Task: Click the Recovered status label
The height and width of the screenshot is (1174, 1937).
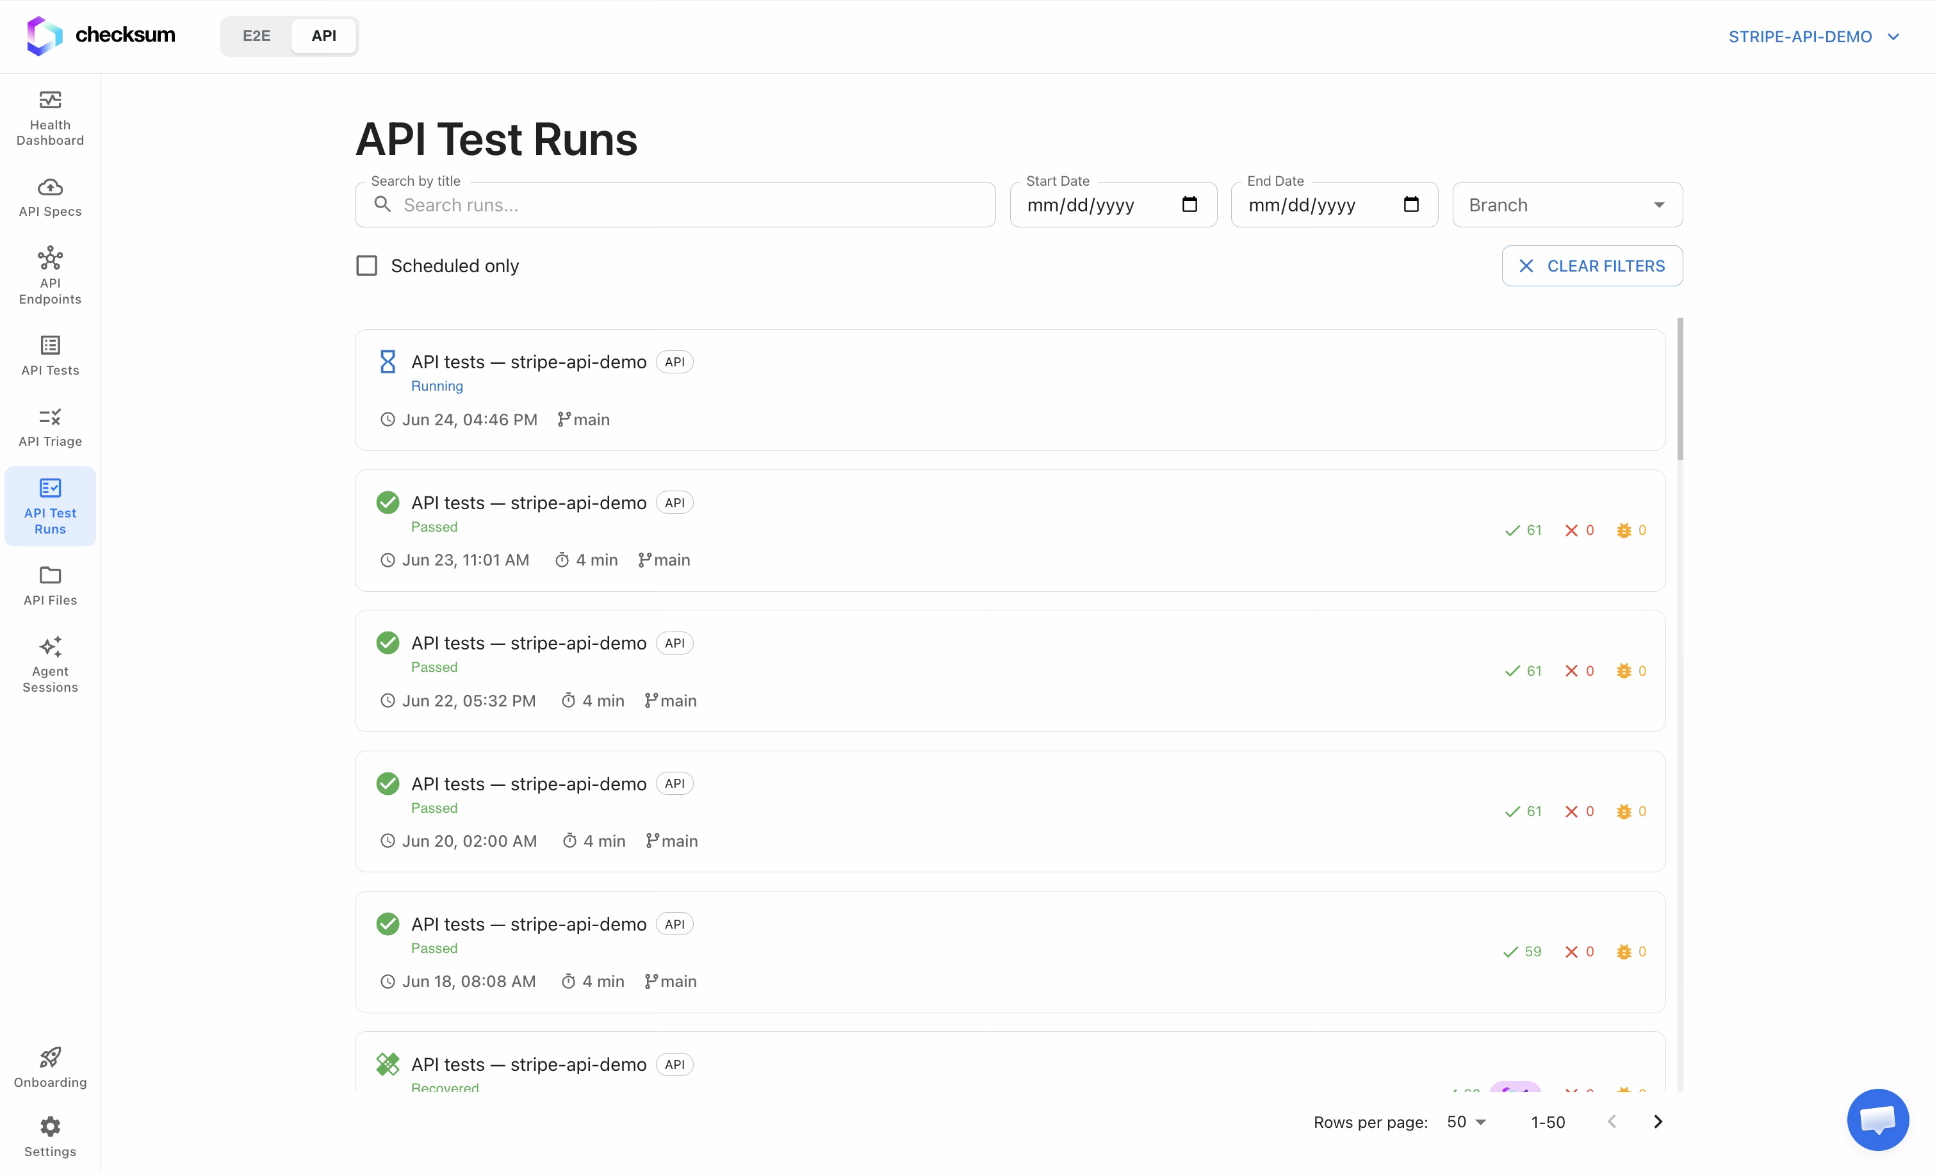Action: tap(445, 1087)
